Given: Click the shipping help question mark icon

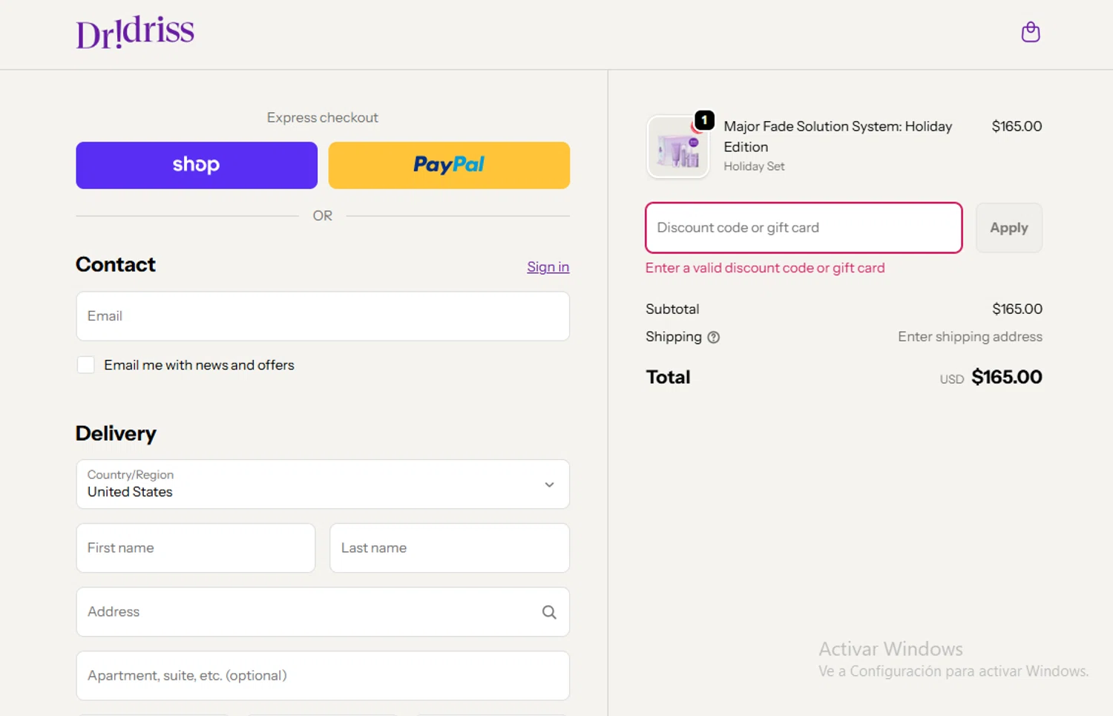Looking at the screenshot, I should tap(713, 337).
